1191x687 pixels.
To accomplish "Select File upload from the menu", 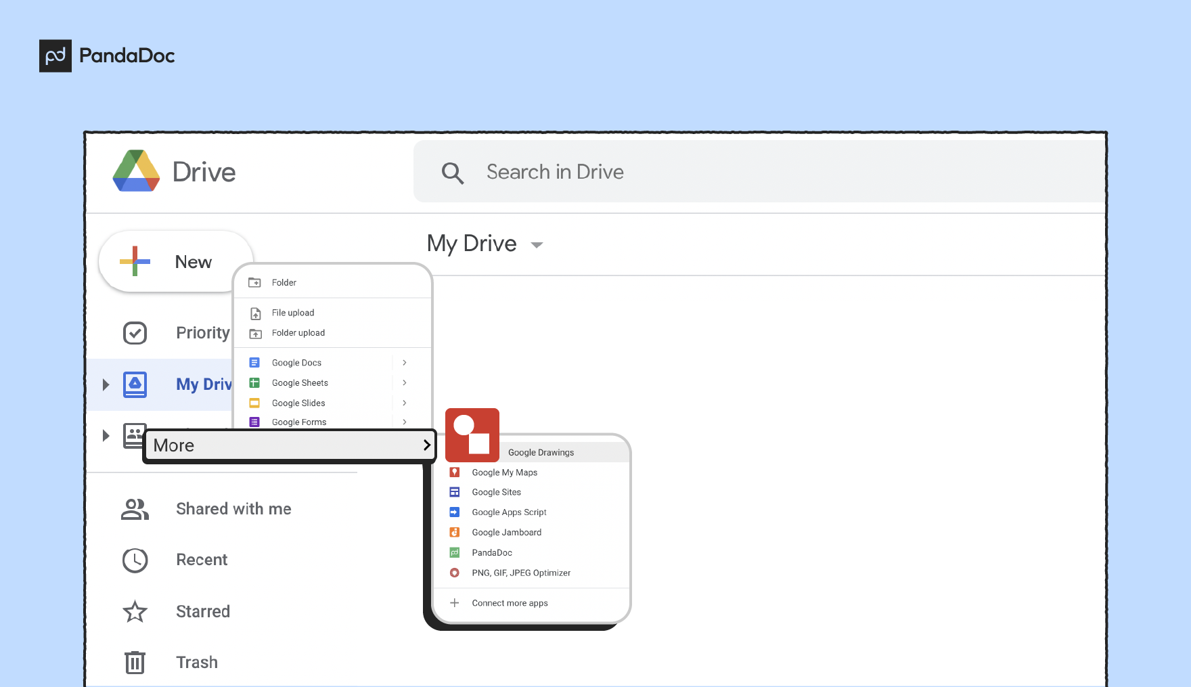I will click(292, 312).
